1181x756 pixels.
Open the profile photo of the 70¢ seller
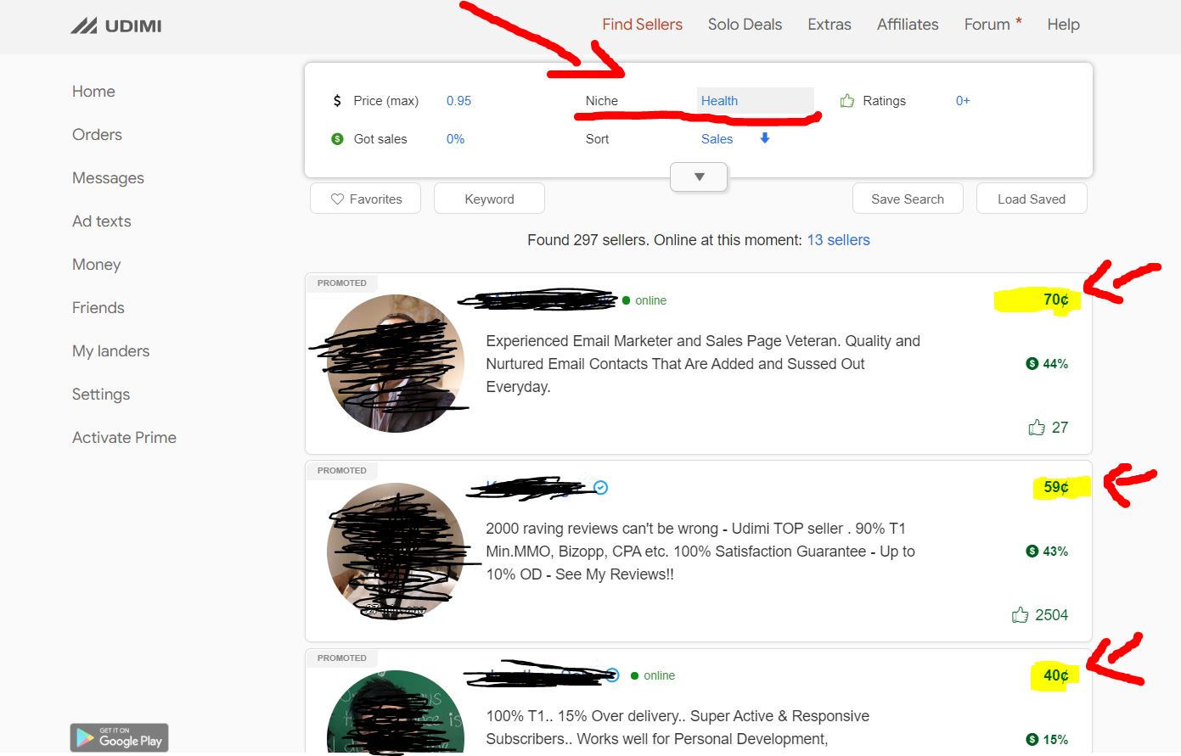tap(396, 363)
